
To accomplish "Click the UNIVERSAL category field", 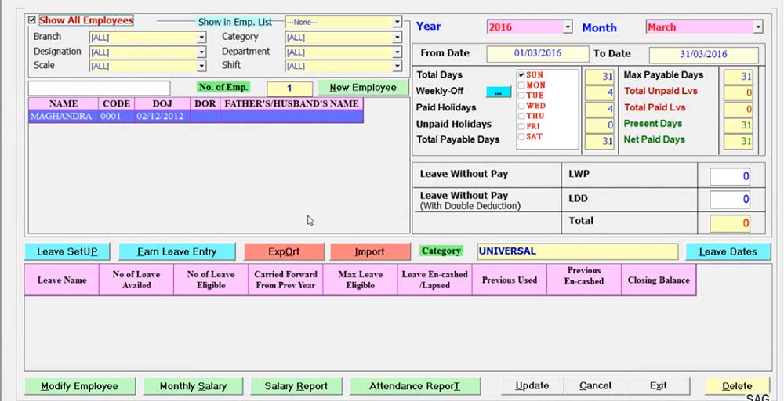I will (x=578, y=251).
